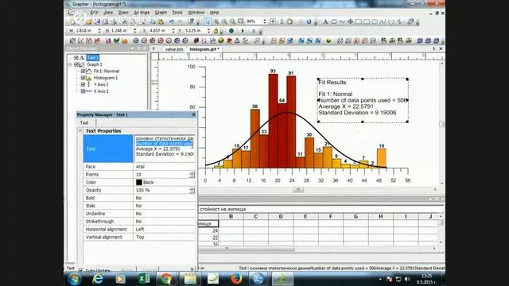Toggle visibility checkbox of Text 1

(x=76, y=58)
